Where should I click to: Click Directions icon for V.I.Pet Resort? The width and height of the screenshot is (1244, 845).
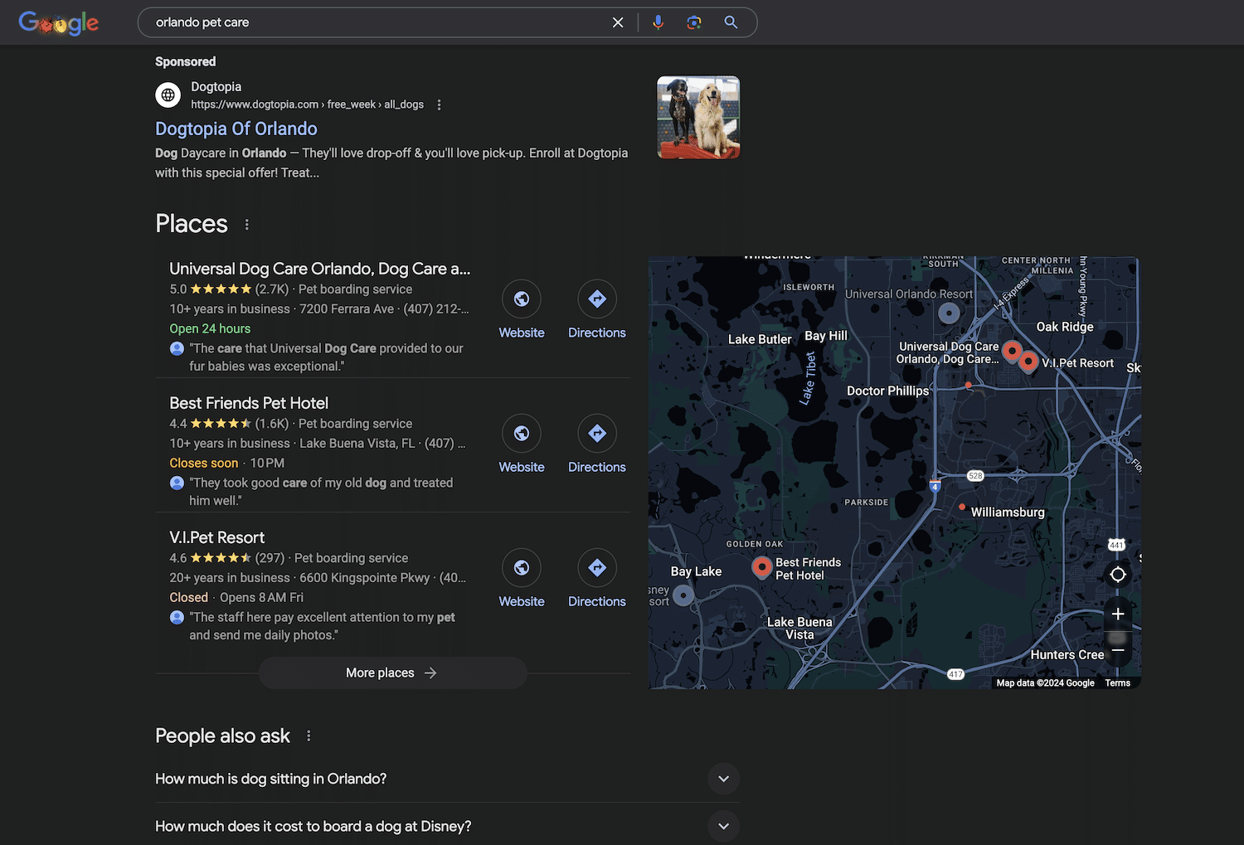point(597,568)
